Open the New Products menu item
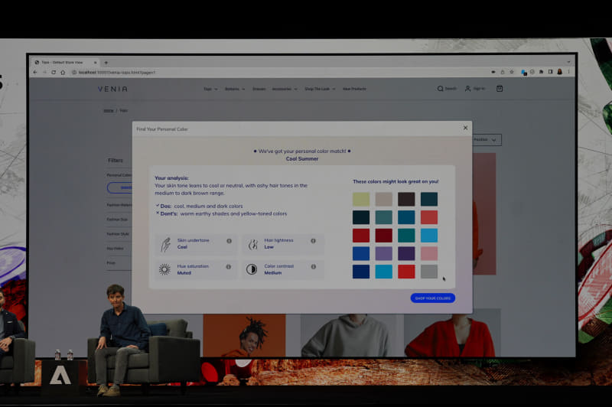 pos(354,89)
